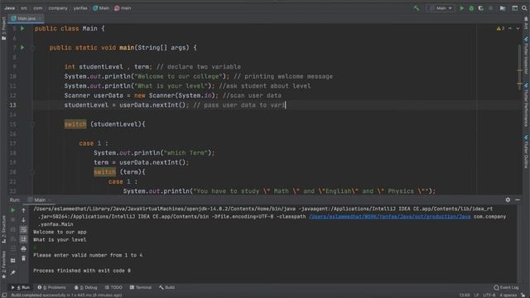Click the company breadcrumb in navigation bar
This screenshot has height=298, width=530.
pos(58,8)
